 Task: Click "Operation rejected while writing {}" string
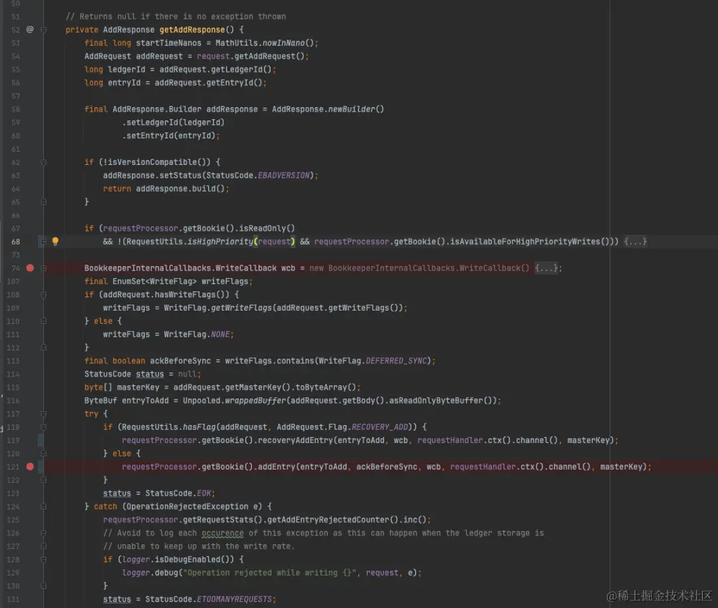269,573
